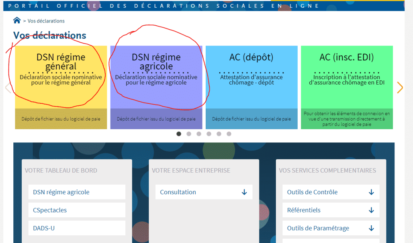Open the DSN régime agricole card
413x243 pixels.
156,87
